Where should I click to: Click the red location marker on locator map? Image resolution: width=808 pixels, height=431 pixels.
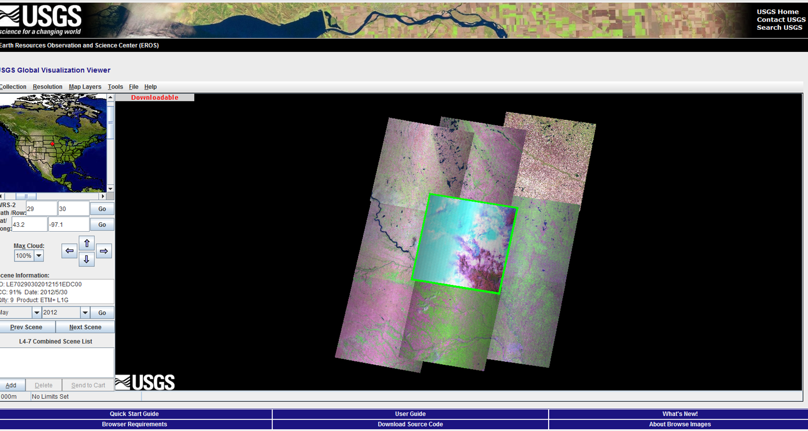click(52, 144)
